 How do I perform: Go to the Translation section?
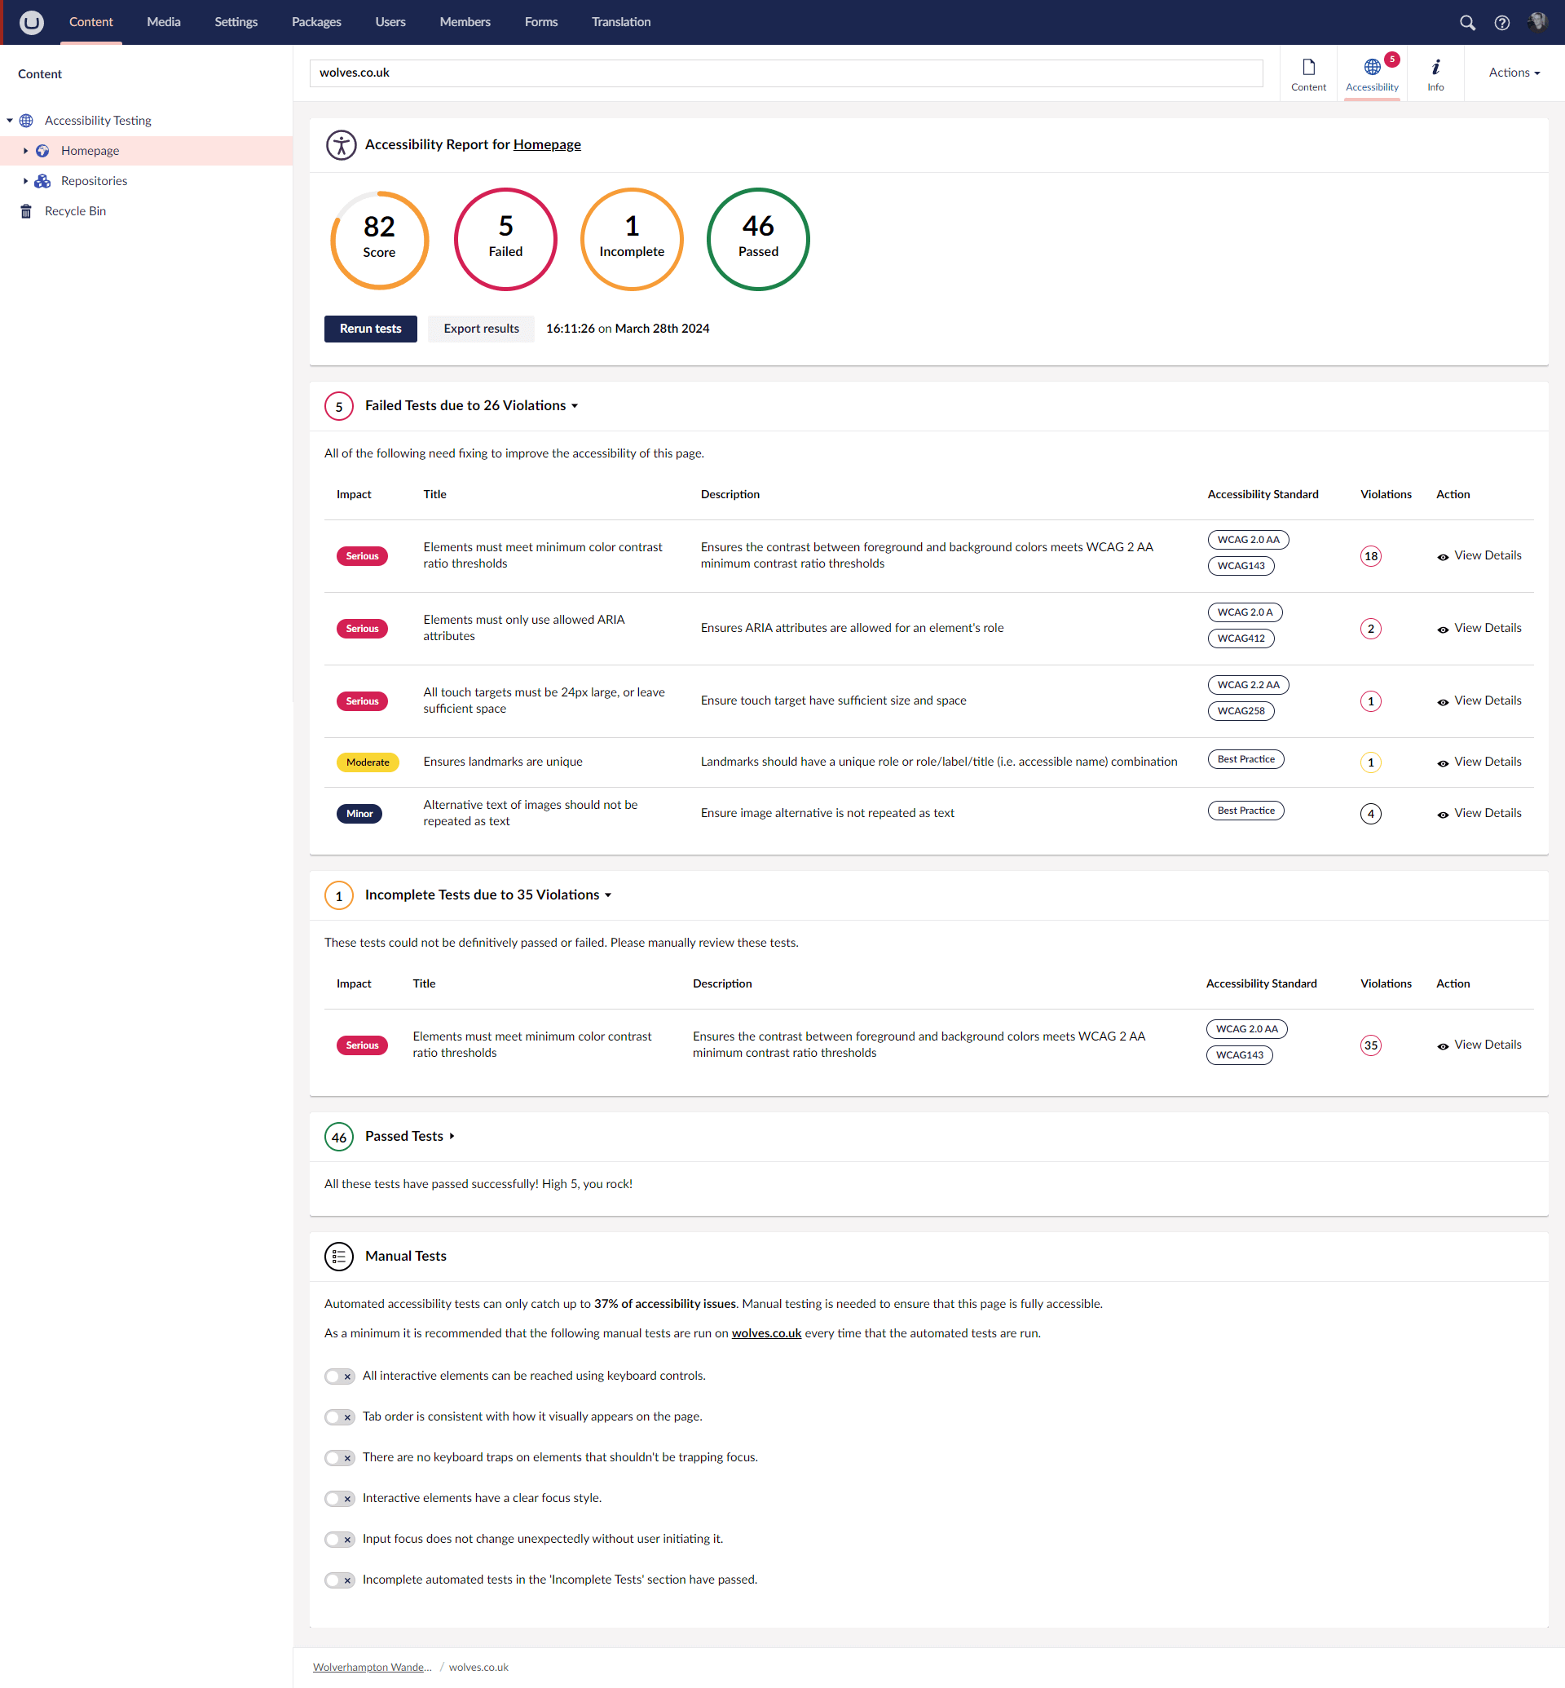pos(621,22)
